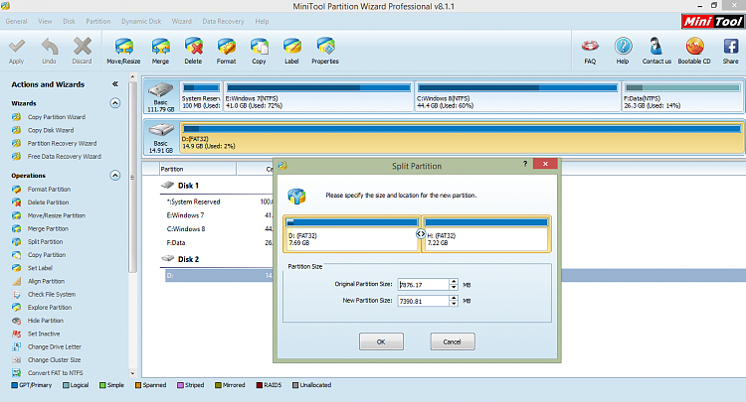This screenshot has height=402, width=746.
Task: Choose Check File System operation
Action: point(52,294)
